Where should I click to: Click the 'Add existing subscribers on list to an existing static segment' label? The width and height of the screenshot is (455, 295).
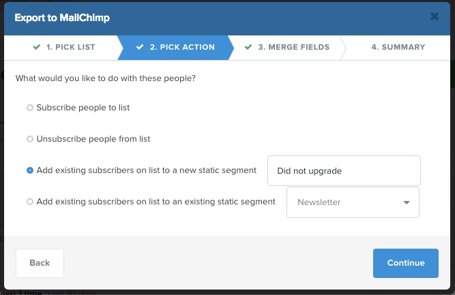click(156, 202)
